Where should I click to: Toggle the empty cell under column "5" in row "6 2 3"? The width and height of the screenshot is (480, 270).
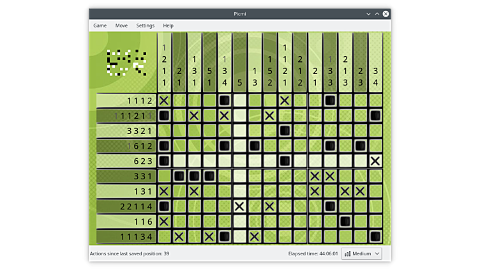(x=239, y=161)
